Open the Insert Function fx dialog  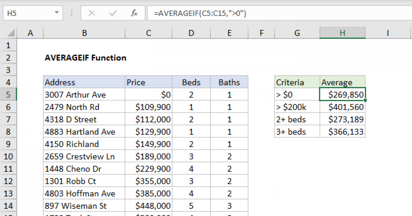[x=134, y=13]
